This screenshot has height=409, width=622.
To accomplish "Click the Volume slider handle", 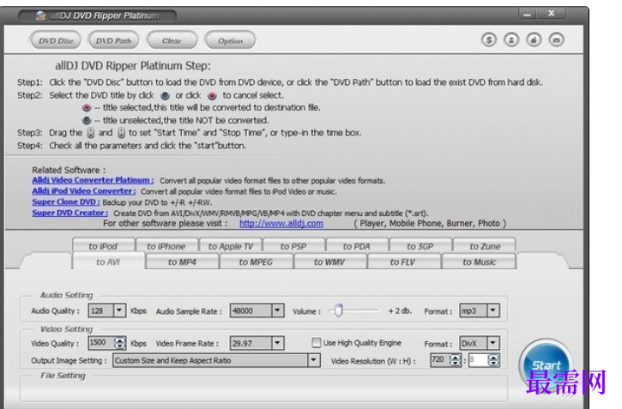I will (338, 310).
